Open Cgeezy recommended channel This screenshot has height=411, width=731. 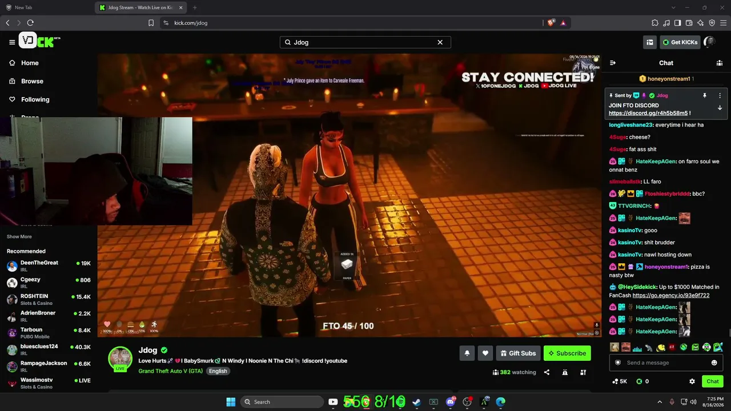pos(49,283)
